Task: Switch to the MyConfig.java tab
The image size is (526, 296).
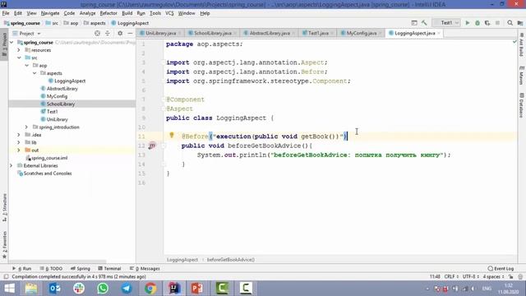Action: (x=361, y=33)
